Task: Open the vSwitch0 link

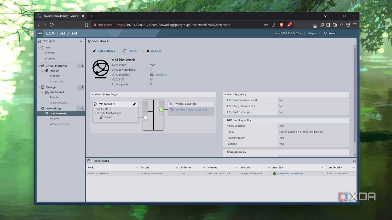Action: tap(161, 75)
